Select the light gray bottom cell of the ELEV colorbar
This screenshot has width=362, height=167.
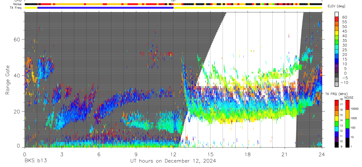point(337,84)
